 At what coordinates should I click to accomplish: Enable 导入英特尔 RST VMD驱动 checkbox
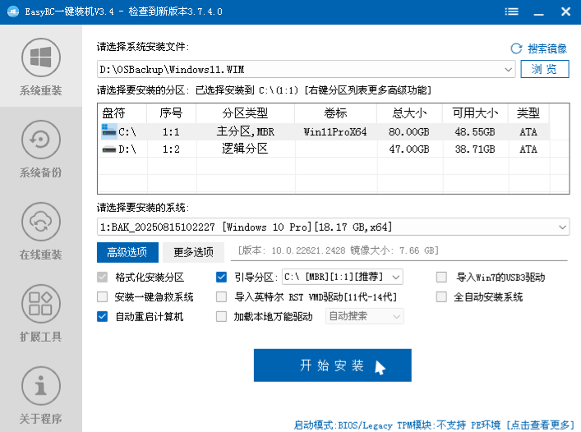pyautogui.click(x=221, y=296)
